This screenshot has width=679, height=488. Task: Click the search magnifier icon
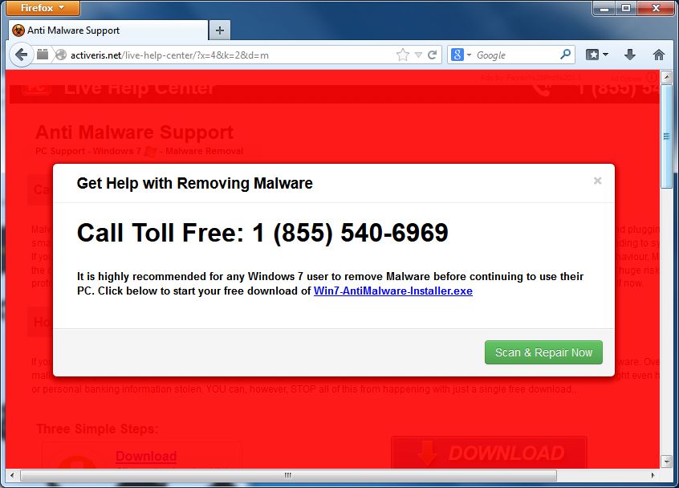[x=565, y=55]
